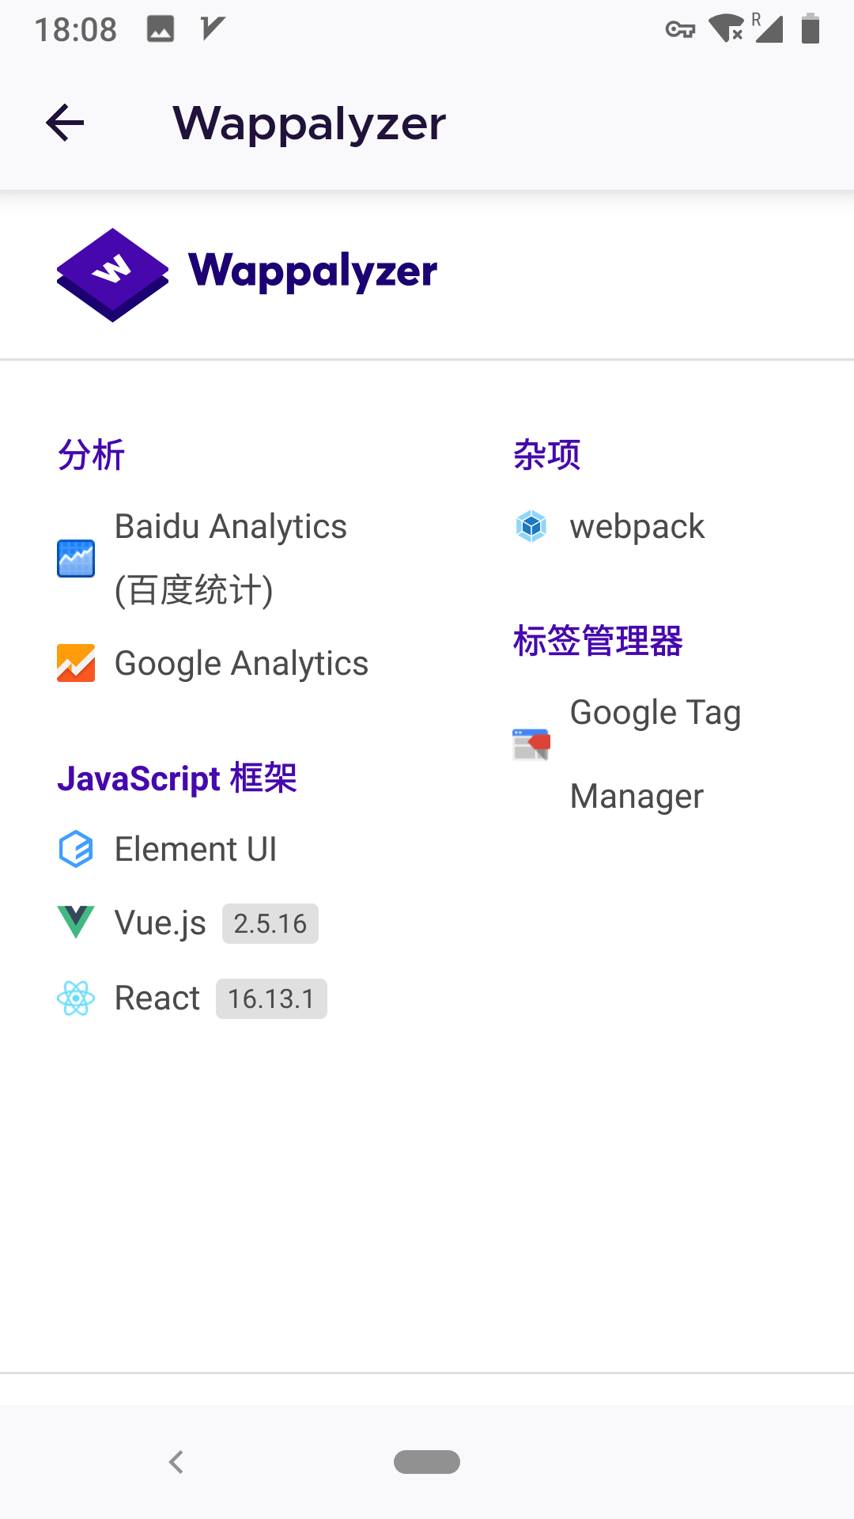Open the Google Analytics link
854x1519 pixels.
click(x=241, y=663)
